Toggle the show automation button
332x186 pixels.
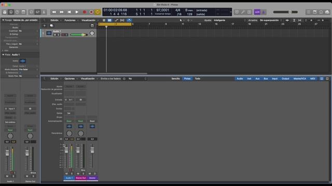pos(116,20)
